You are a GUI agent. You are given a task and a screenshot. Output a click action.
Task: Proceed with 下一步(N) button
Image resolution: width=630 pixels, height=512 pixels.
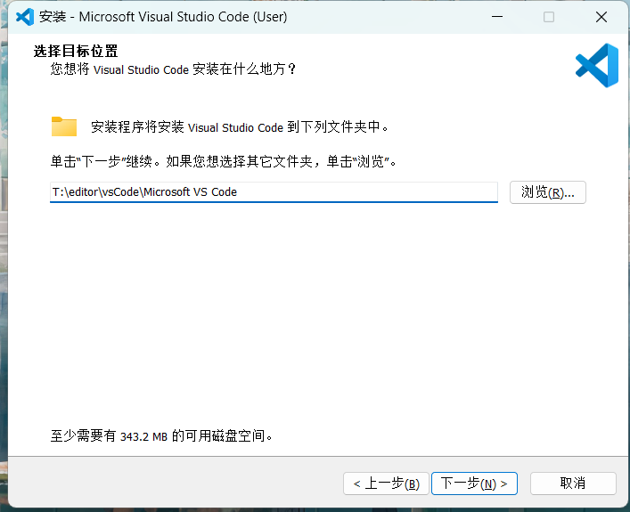[x=474, y=484]
